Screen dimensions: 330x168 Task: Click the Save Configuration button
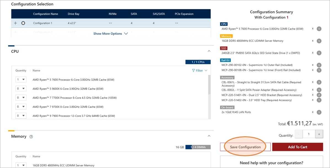tap(245, 147)
